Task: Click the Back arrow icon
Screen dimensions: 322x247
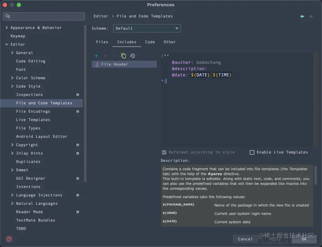Action: [302, 16]
